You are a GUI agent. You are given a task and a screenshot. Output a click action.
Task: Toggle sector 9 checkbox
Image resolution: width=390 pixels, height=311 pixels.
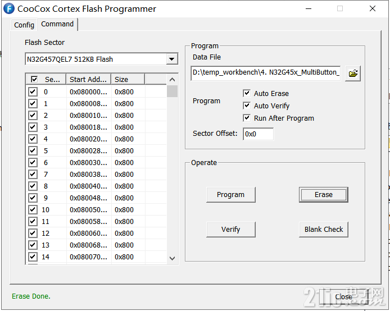tap(33, 198)
